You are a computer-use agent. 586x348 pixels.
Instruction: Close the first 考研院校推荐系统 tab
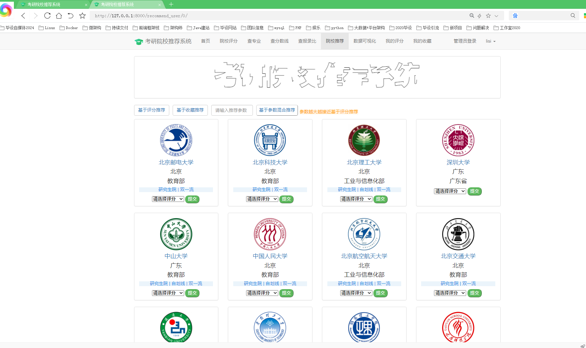click(x=86, y=5)
